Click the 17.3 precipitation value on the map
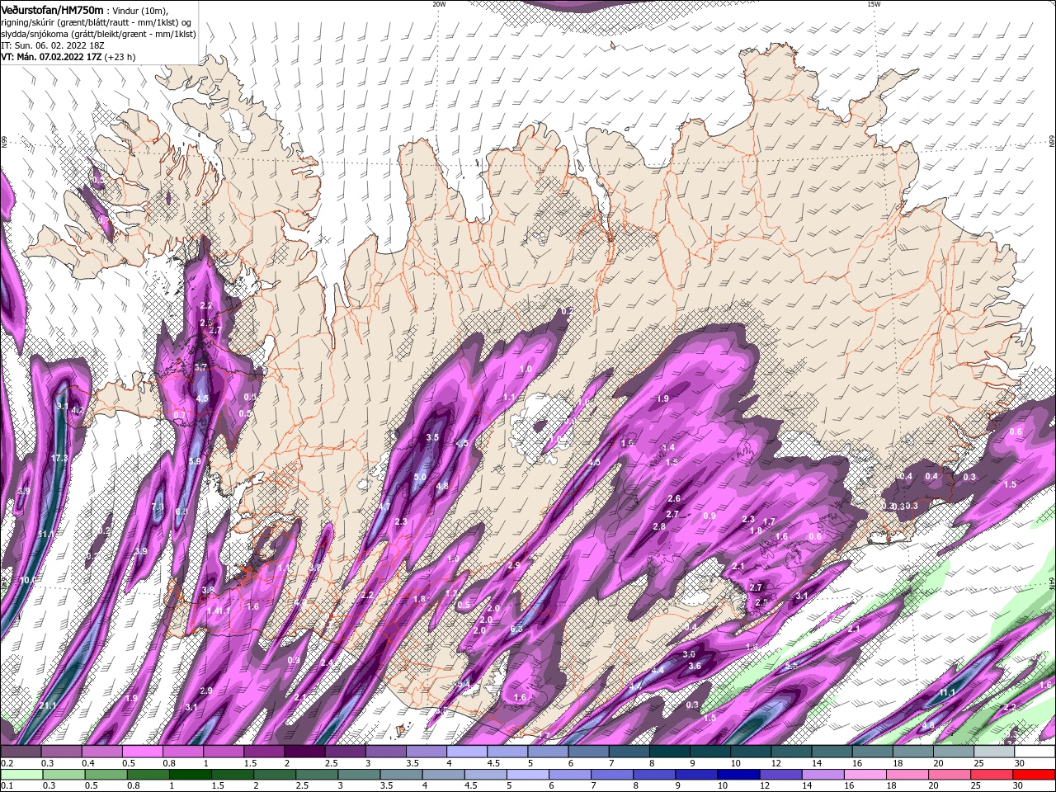Viewport: 1056px width, 792px height. click(x=59, y=458)
